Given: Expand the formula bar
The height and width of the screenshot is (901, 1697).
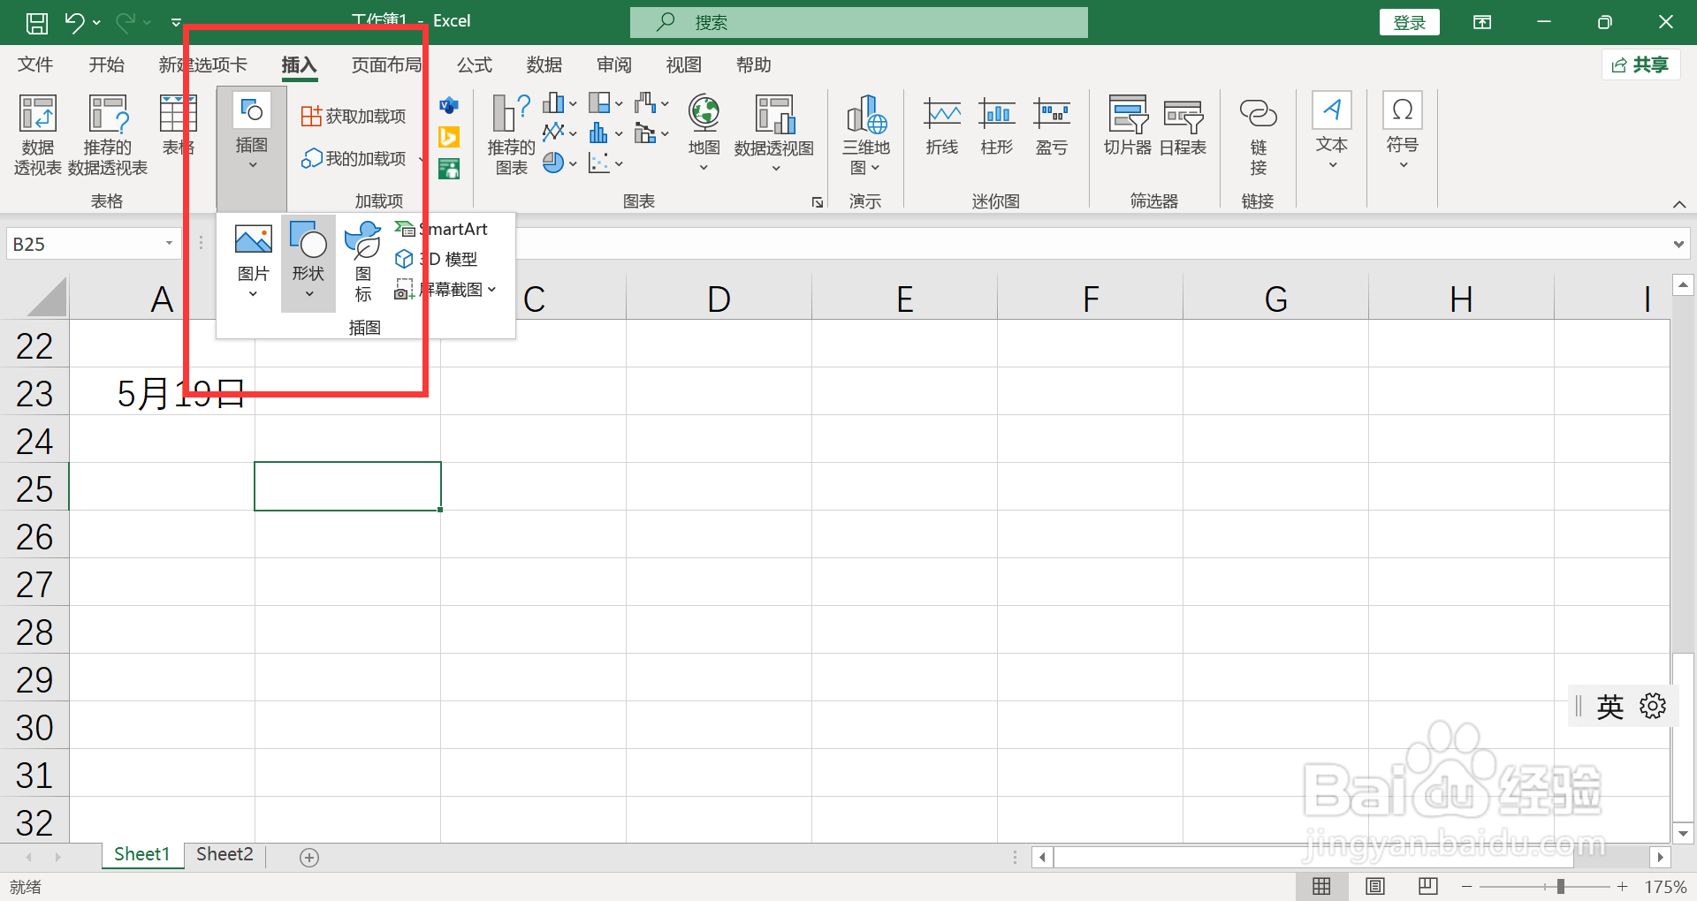Looking at the screenshot, I should point(1678,244).
